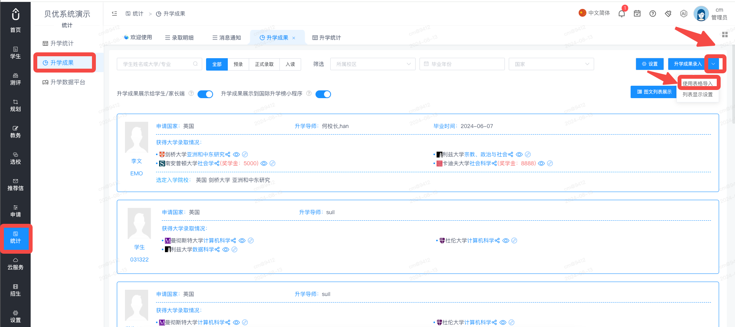735x327 pixels.
Task: Select 使用表格导入 menu option
Action: pos(698,83)
